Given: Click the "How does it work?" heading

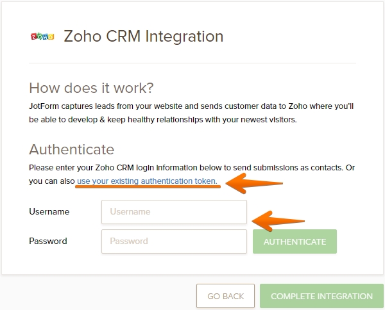Looking at the screenshot, I should pos(92,88).
